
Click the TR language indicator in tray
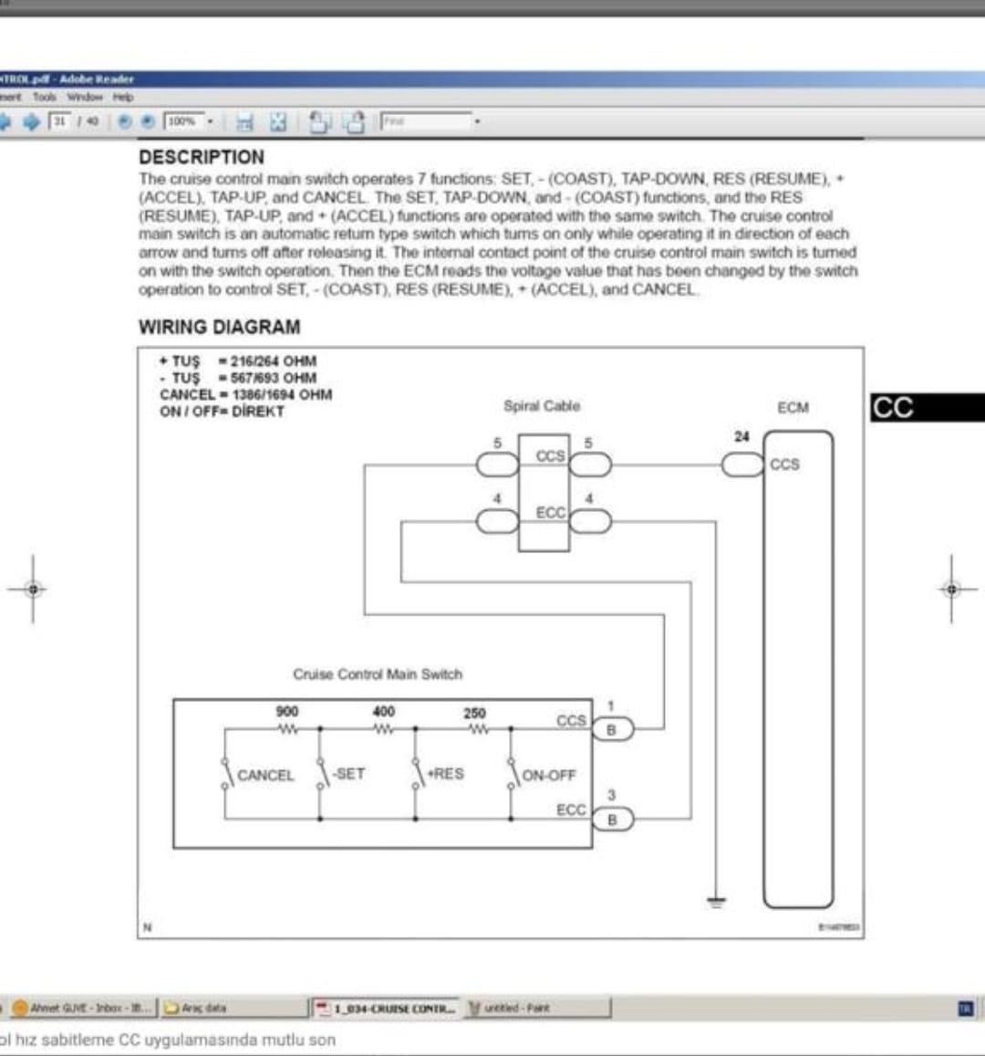click(965, 1008)
